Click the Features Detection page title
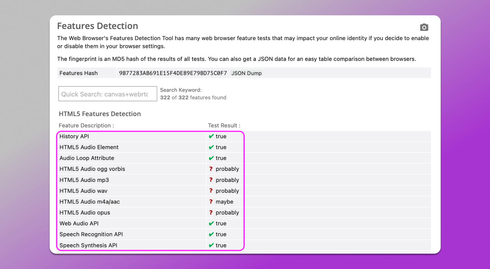The width and height of the screenshot is (490, 269). [x=97, y=26]
